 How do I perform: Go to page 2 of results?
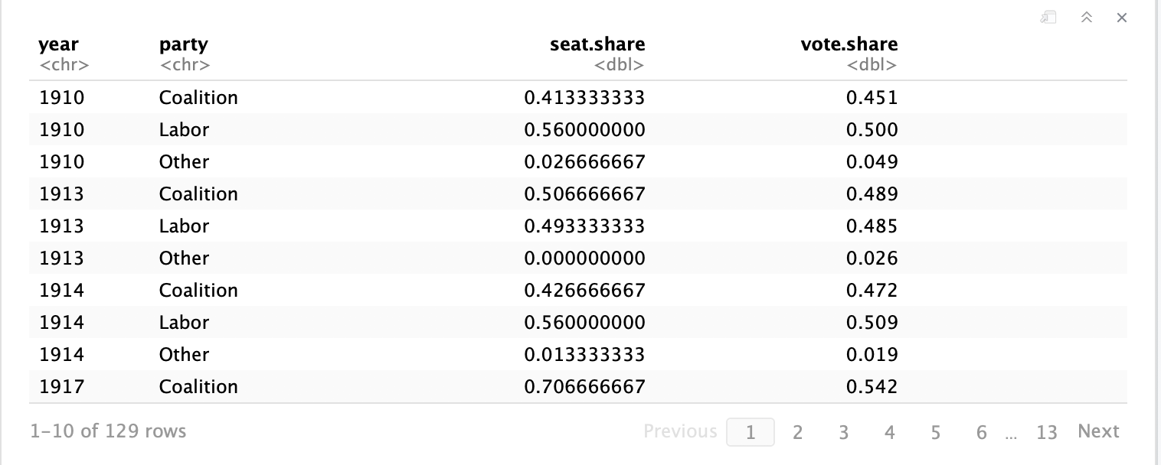point(797,432)
